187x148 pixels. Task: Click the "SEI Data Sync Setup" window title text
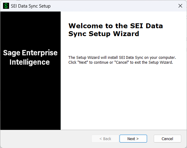pyautogui.click(x=31, y=6)
